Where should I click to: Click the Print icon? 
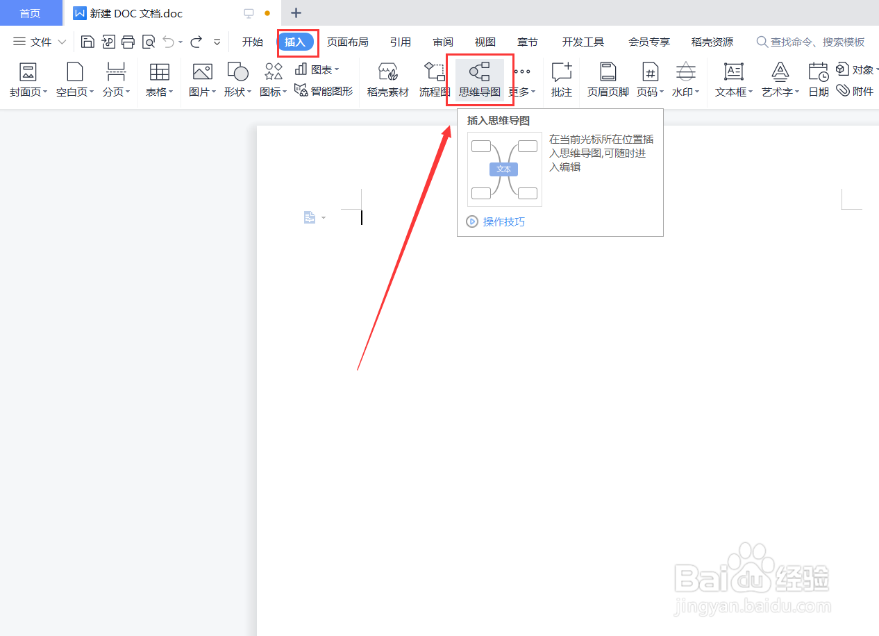(x=128, y=42)
